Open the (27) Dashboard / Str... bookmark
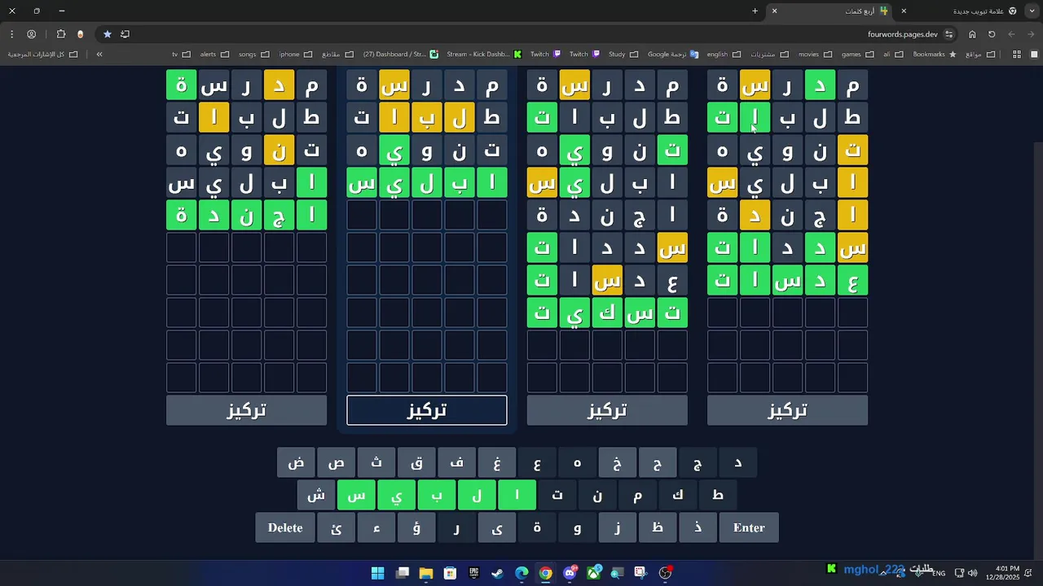This screenshot has height=586, width=1043. (400, 55)
